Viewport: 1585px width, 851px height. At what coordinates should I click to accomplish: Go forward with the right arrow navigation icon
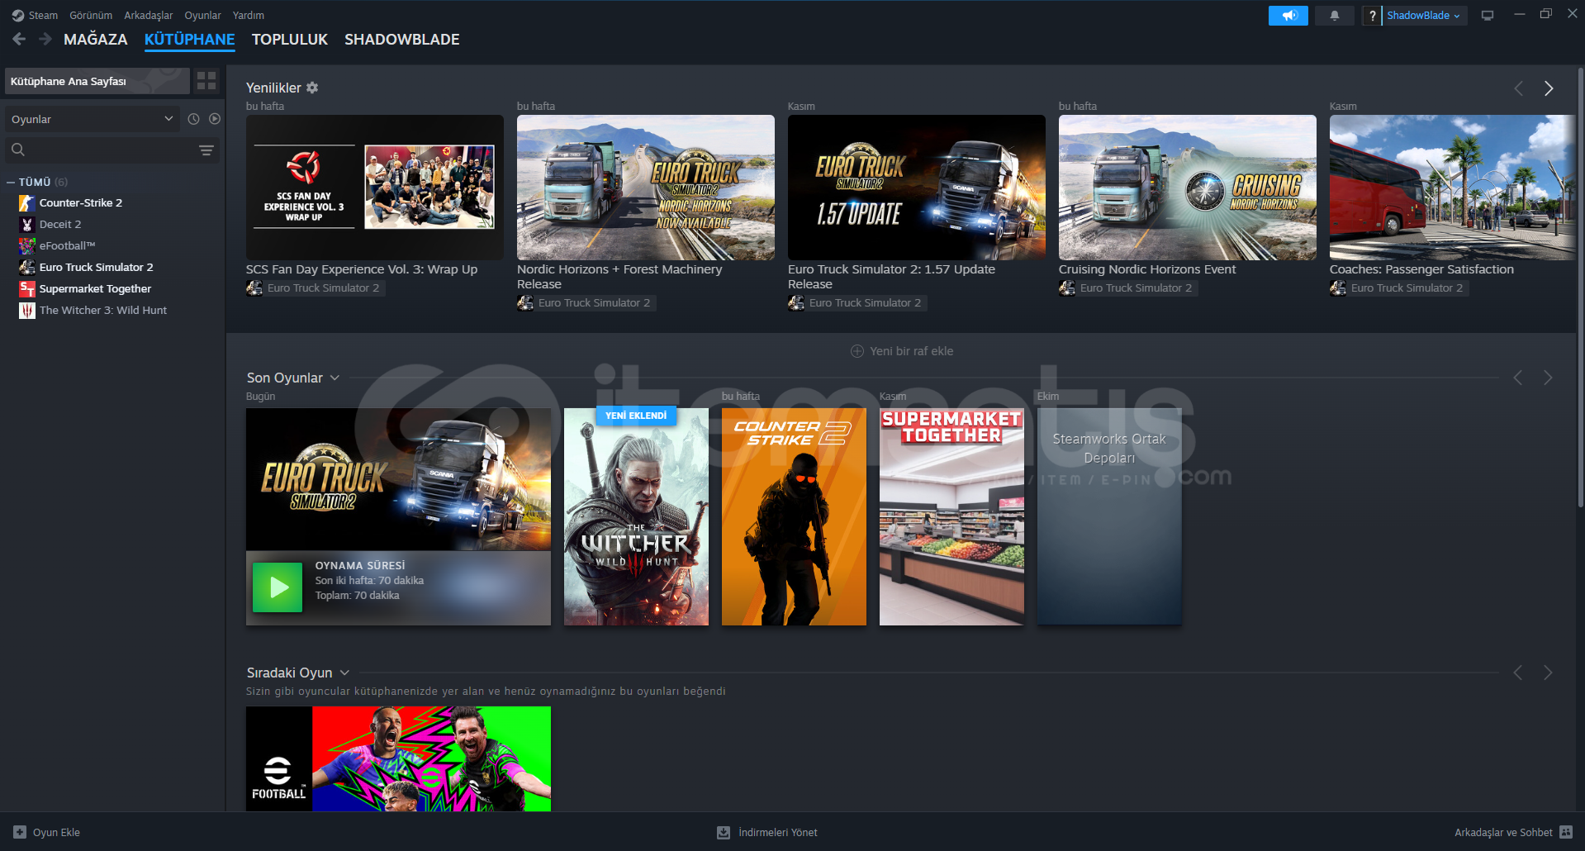point(45,39)
